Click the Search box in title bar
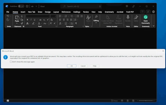The width and height of the screenshot is (166, 105). (x=81, y=6)
